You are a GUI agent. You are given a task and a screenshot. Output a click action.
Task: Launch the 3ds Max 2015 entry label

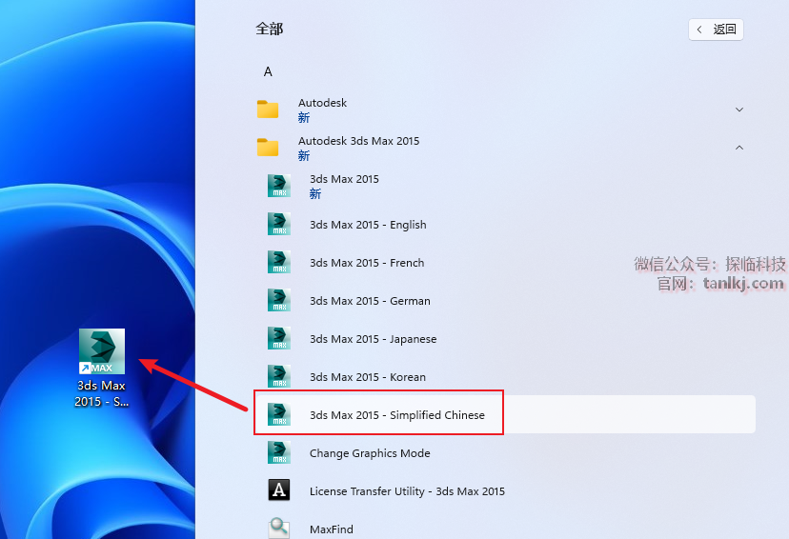tap(344, 179)
